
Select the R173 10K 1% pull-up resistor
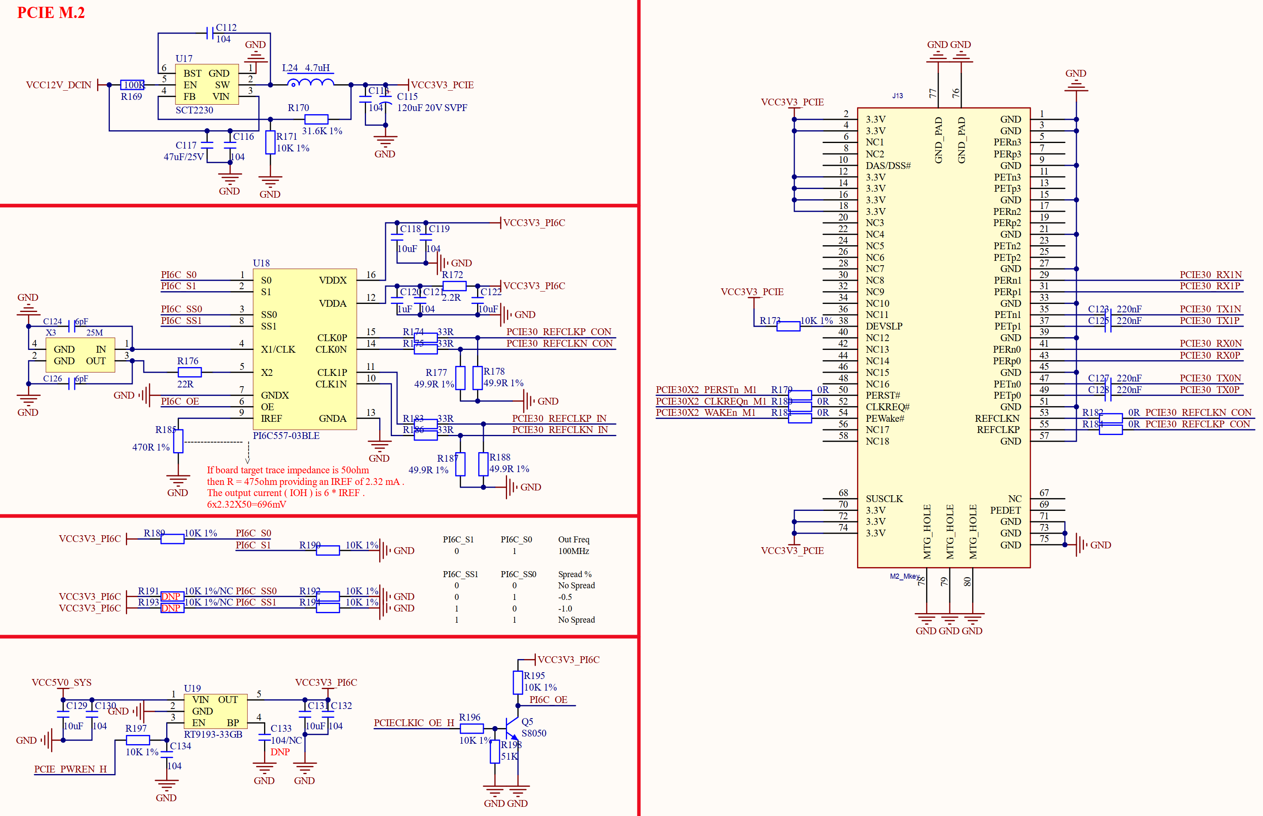[788, 326]
